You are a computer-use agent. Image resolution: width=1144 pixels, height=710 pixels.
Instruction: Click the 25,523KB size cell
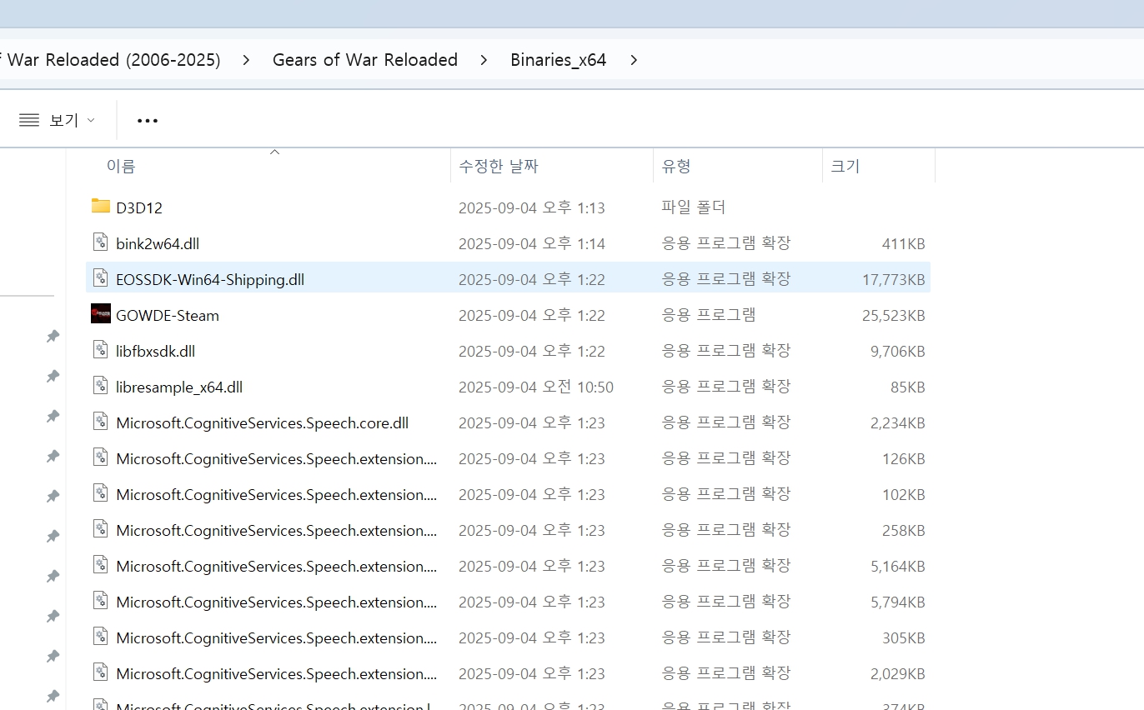click(x=894, y=315)
